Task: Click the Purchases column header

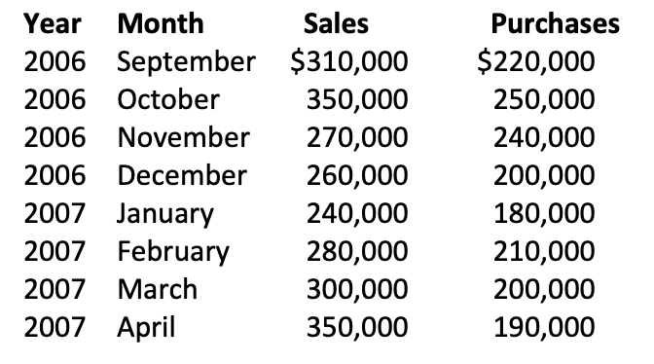Action: 555,23
